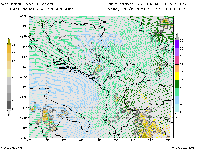Click the 23E longitude label
Viewport: 199px width, 150px height.
click(168, 140)
